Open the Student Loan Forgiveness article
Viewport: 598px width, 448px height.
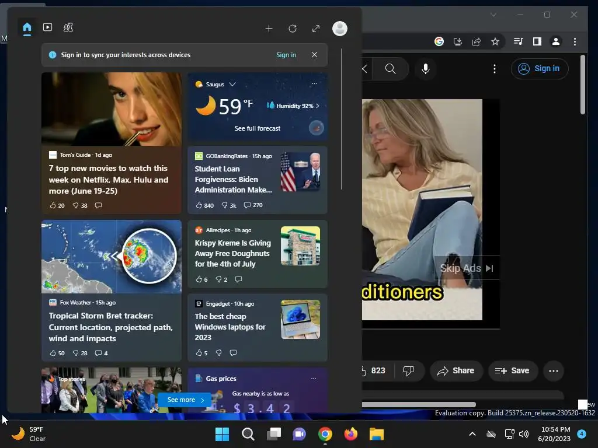tap(234, 180)
